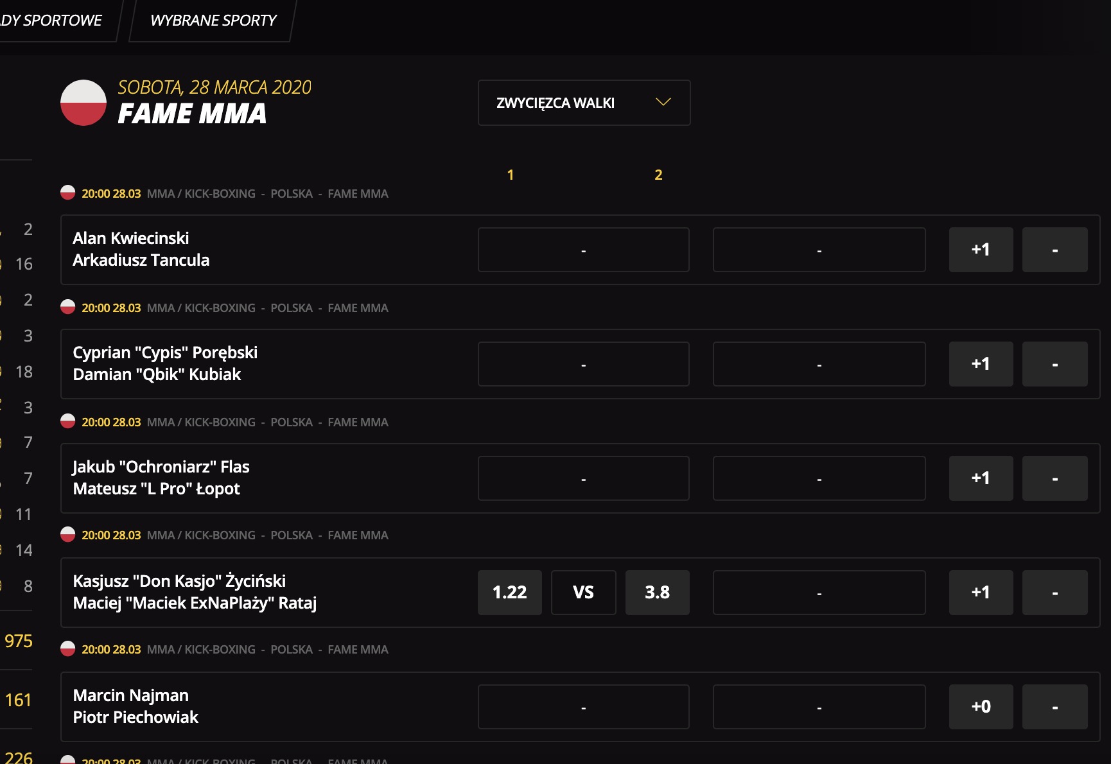Click the first empty odds box for Jakub Flas

coord(583,478)
